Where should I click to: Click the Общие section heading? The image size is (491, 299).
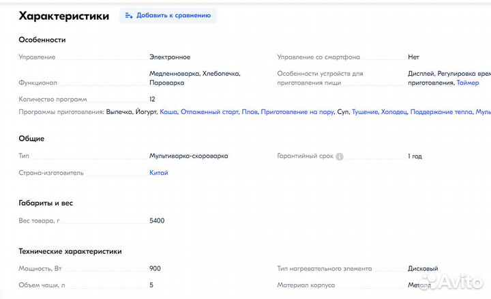tap(31, 139)
